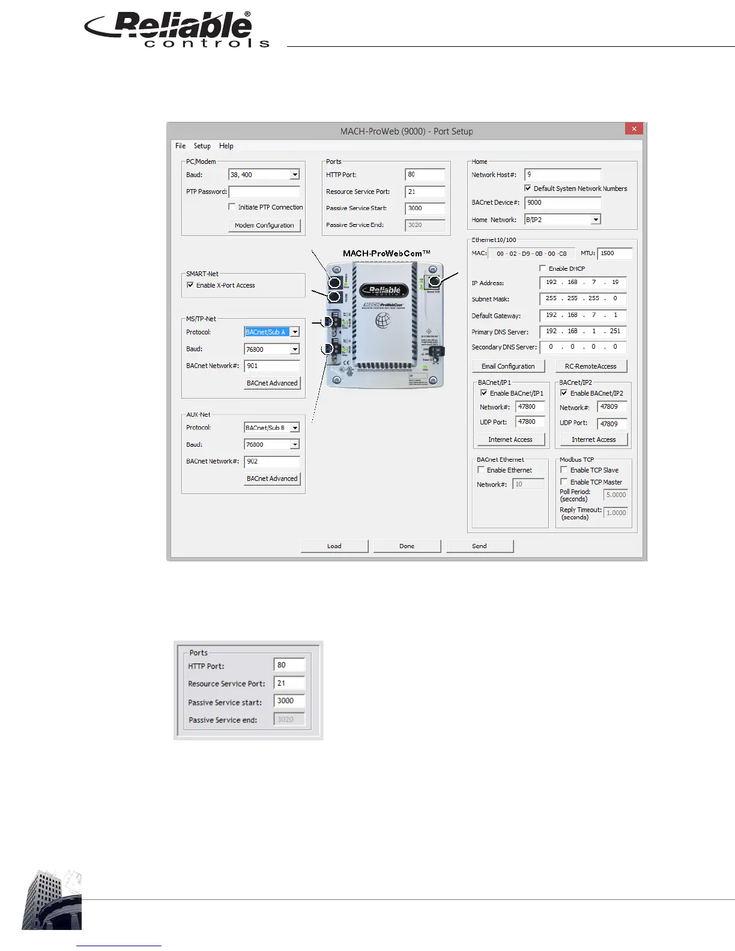Toggle Enable X-Port Access under SMART-Net

190,285
